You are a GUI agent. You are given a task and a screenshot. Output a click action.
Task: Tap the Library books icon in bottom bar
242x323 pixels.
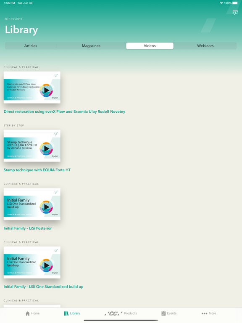click(x=66, y=313)
